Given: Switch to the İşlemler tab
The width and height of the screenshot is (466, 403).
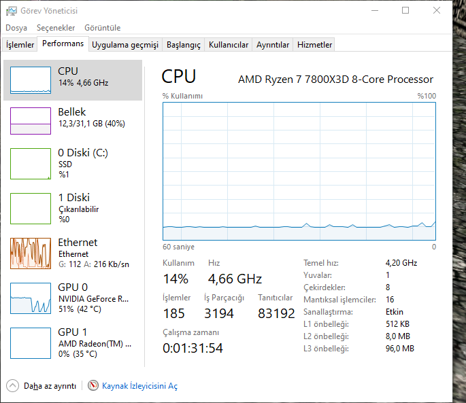Looking at the screenshot, I should [20, 45].
